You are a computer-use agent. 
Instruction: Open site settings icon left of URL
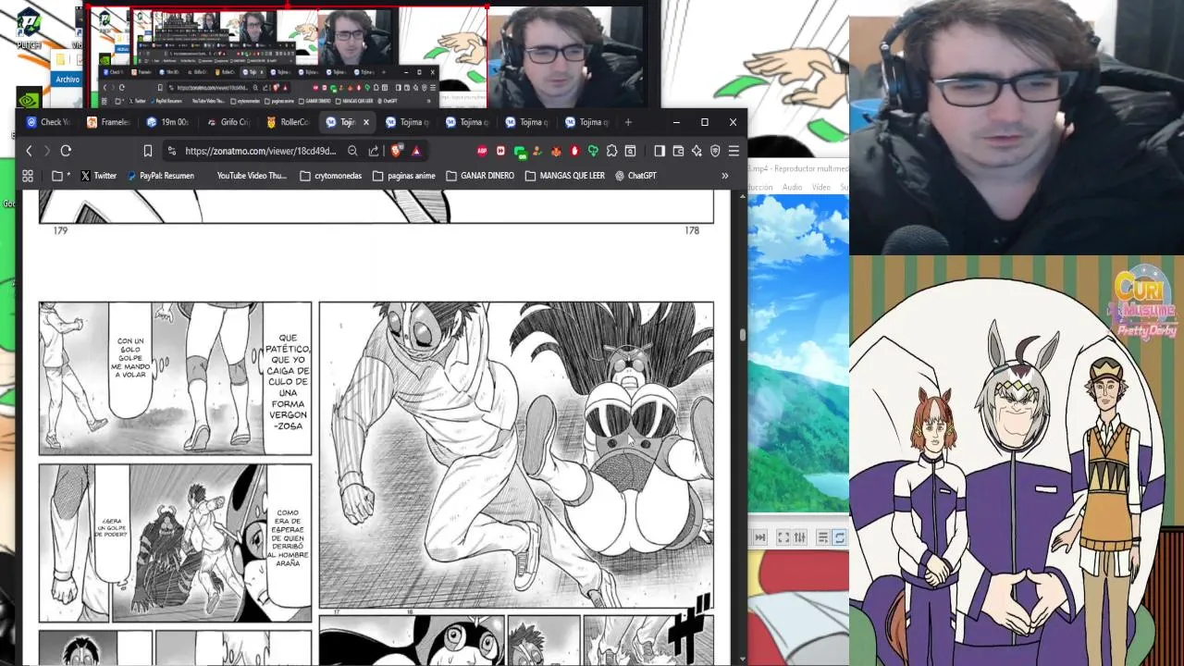point(171,151)
